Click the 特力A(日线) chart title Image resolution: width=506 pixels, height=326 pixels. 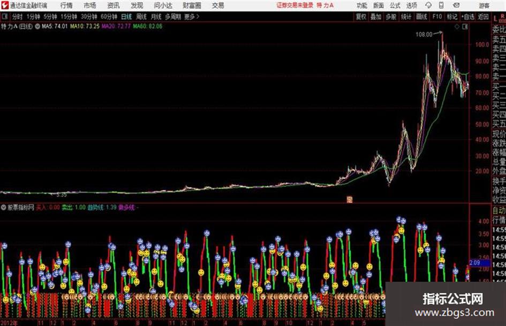(x=17, y=26)
